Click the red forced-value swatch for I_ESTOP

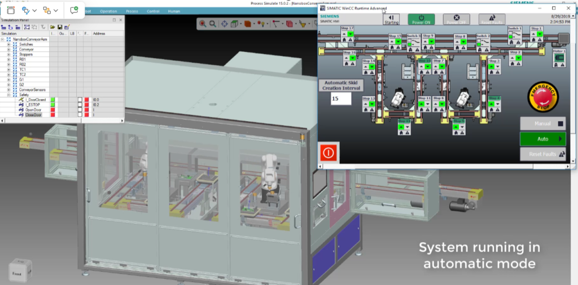(86, 105)
